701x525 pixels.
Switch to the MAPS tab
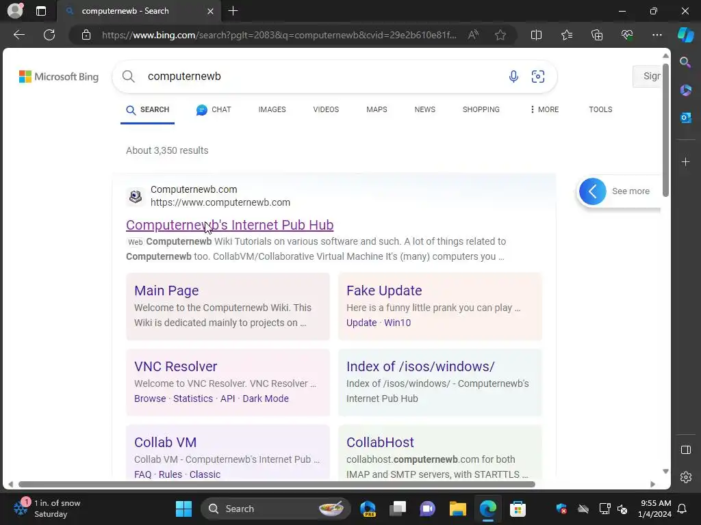(x=377, y=109)
